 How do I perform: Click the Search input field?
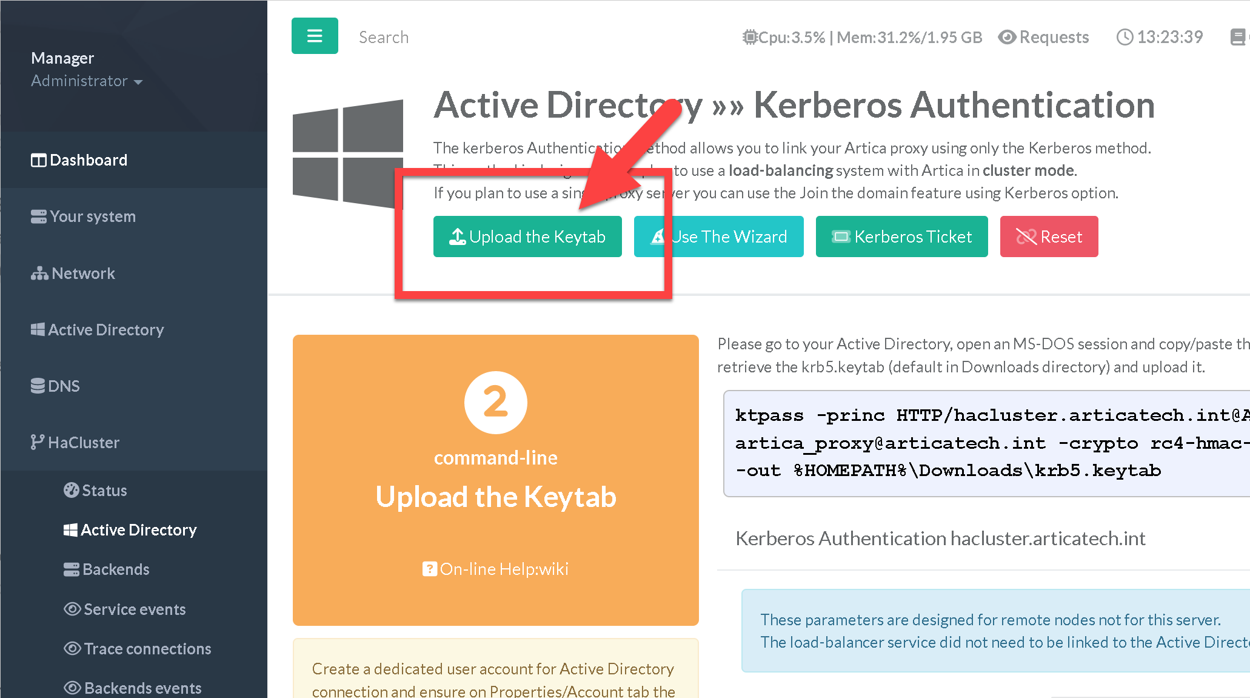384,38
